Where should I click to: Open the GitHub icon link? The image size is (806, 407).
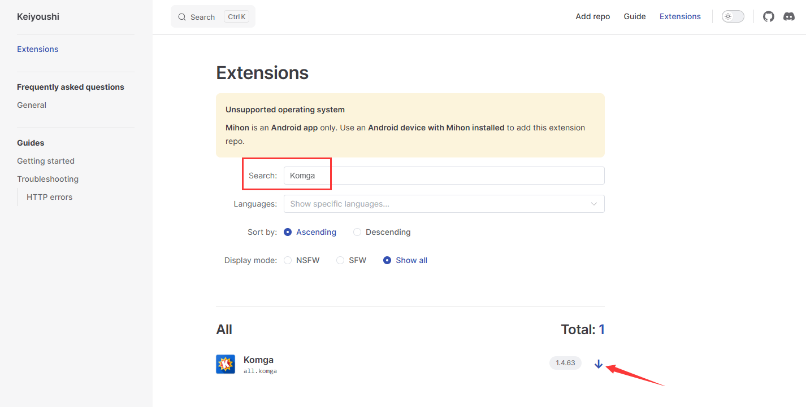(768, 17)
